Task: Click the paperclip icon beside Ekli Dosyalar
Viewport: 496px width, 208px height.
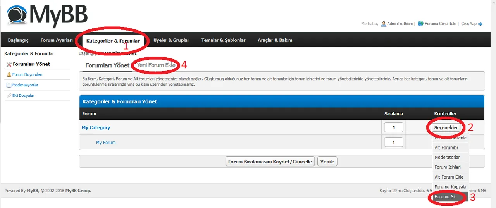Action: [x=9, y=96]
